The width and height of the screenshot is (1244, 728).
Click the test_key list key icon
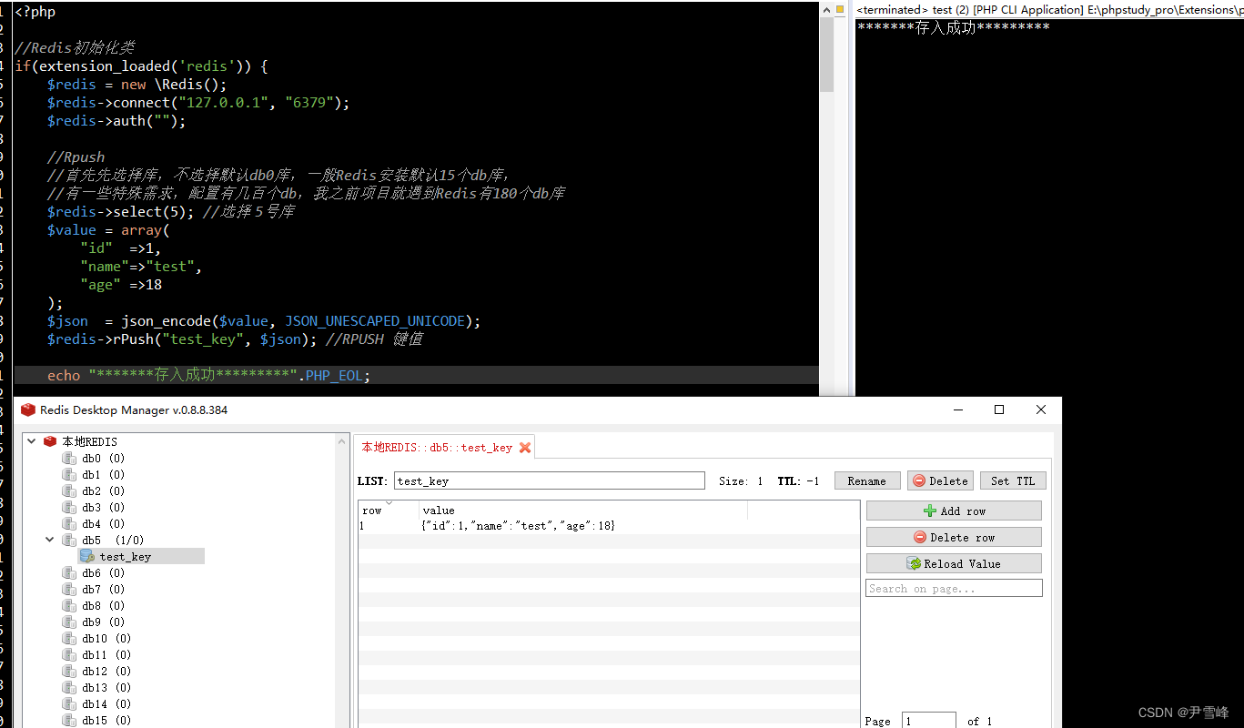click(87, 556)
